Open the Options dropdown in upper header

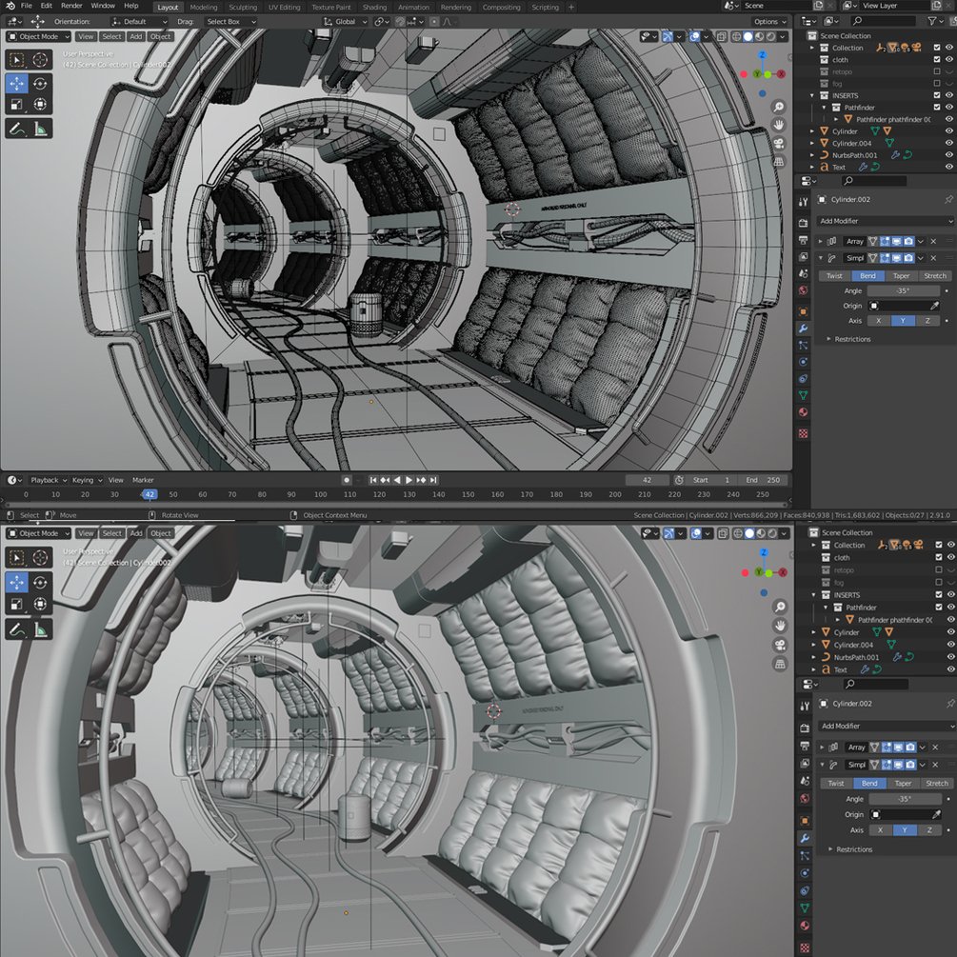(x=769, y=21)
